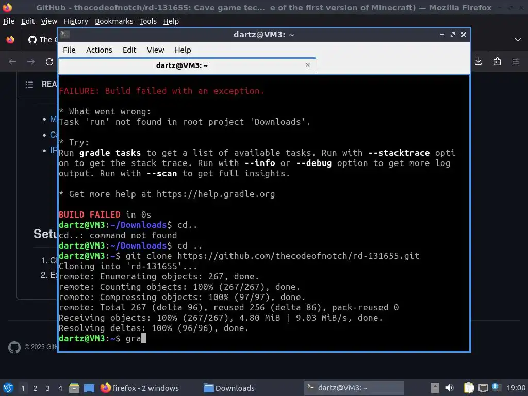This screenshot has width=528, height=396.
Task: Select the dartz@VM3 terminal taskbar entry
Action: (354, 388)
